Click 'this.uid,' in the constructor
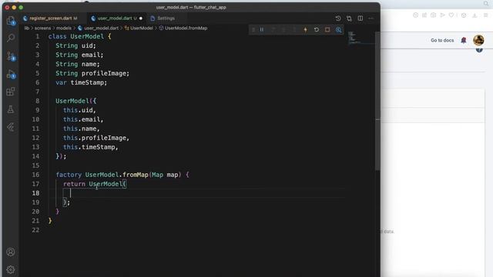This screenshot has height=277, width=493. (79, 110)
